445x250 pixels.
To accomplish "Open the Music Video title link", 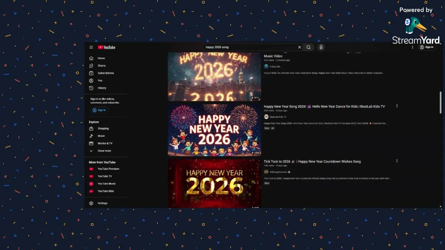I will pyautogui.click(x=273, y=56).
